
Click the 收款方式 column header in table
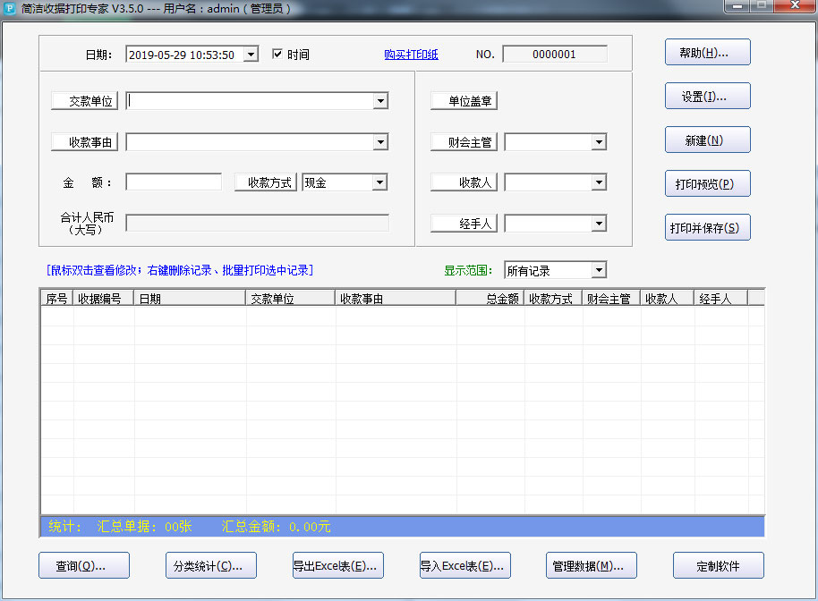pyautogui.click(x=553, y=299)
